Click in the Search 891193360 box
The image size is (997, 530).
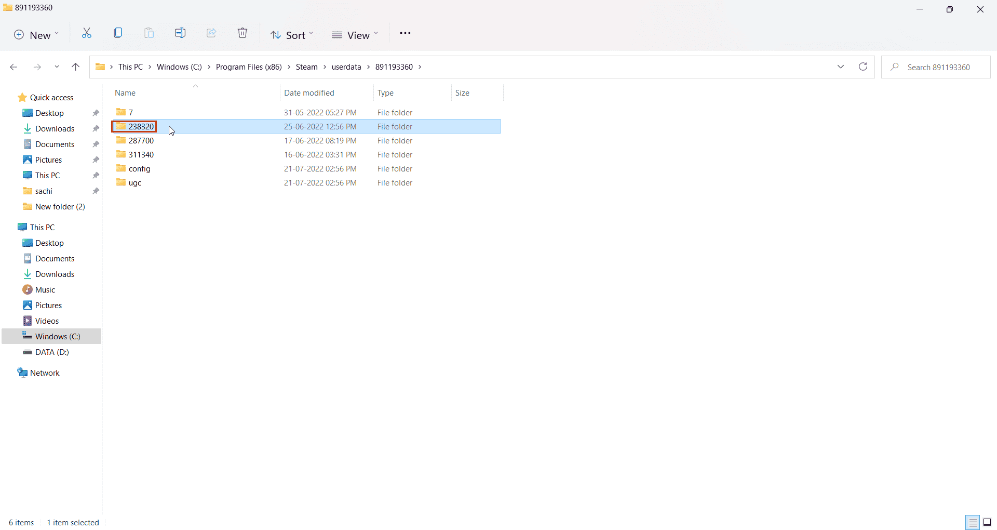[936, 67]
